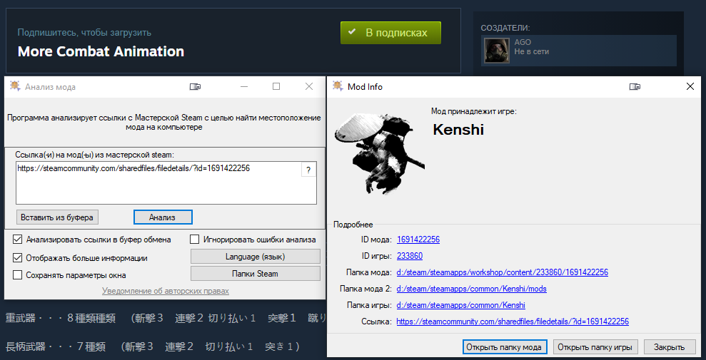
Task: Toggle "Отображать больше информации" checkbox
Action: [18, 258]
